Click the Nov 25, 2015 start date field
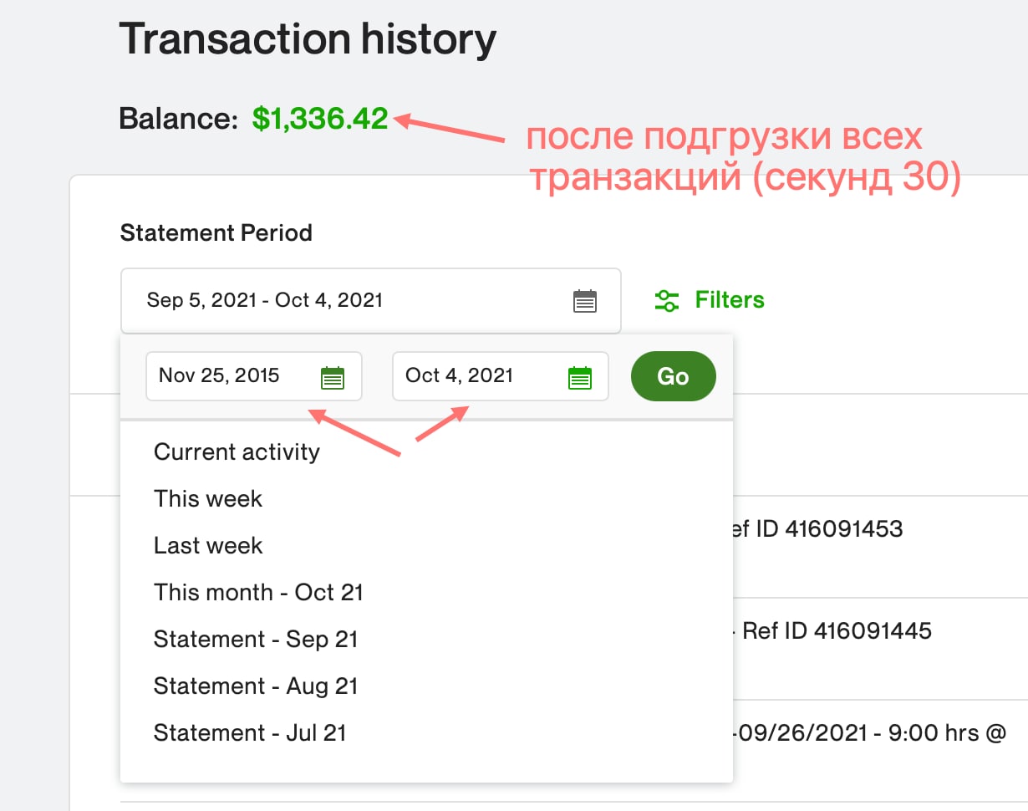1028x811 pixels. (x=254, y=376)
